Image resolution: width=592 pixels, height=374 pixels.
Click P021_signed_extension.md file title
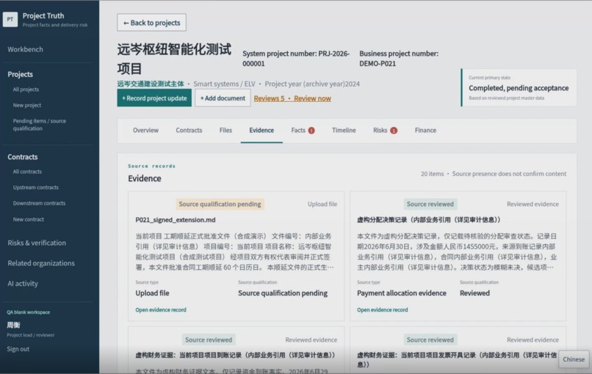(176, 220)
